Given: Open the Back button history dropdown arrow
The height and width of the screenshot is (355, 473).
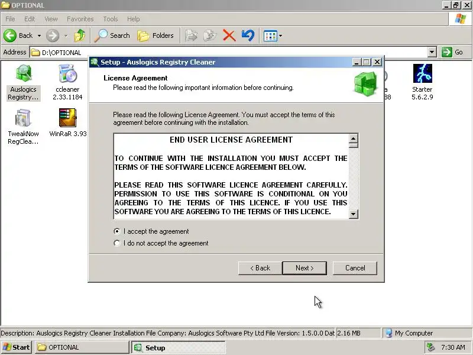Looking at the screenshot, I should [x=39, y=35].
